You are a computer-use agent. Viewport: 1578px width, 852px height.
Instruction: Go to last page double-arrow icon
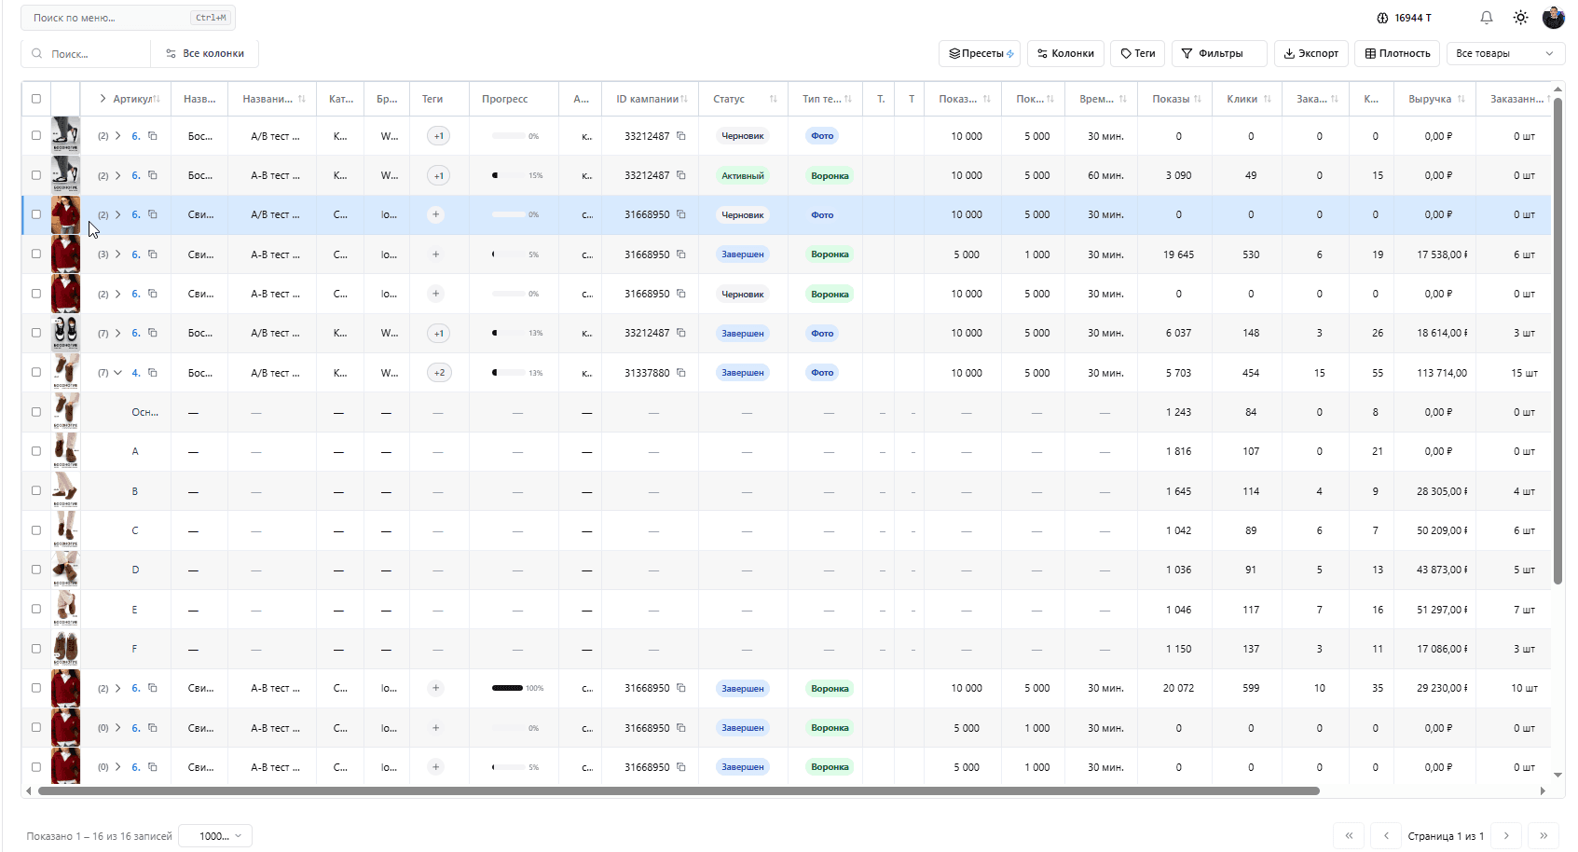1544,835
